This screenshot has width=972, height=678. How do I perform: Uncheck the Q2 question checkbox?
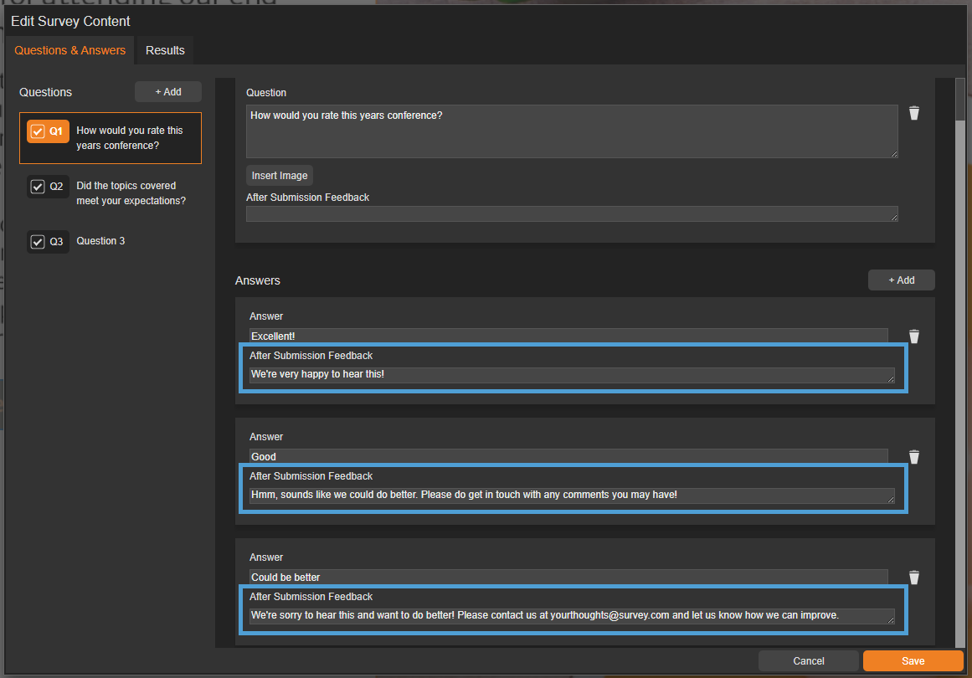pos(37,187)
